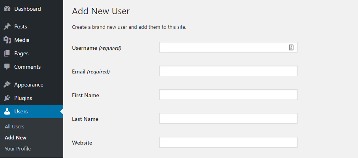This screenshot has height=158, width=358.
Task: Go to All Users submenu link
Action: [14, 126]
